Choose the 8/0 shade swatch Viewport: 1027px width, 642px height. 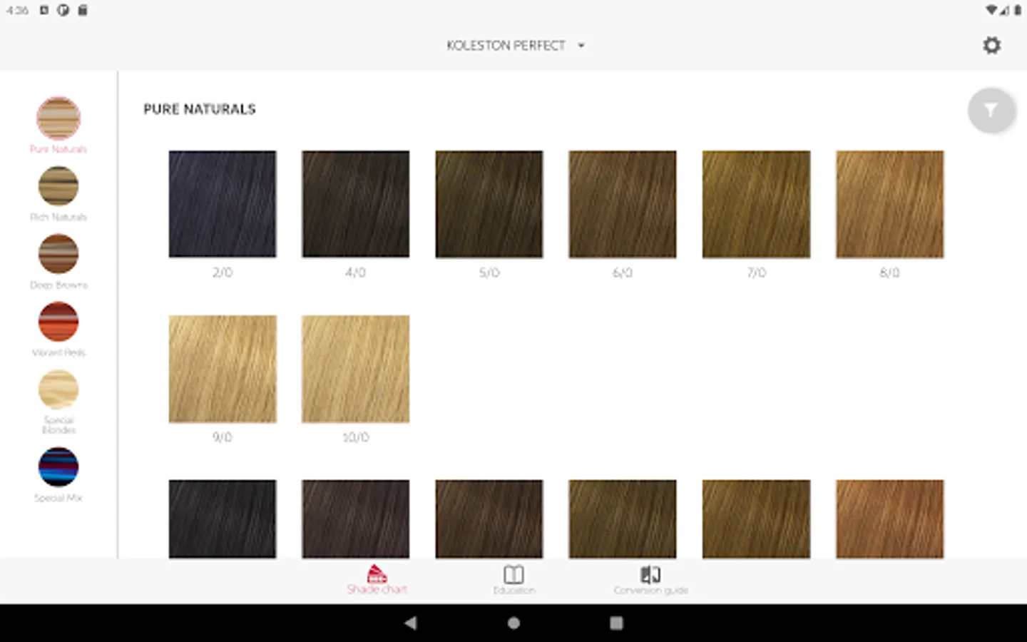pyautogui.click(x=890, y=204)
